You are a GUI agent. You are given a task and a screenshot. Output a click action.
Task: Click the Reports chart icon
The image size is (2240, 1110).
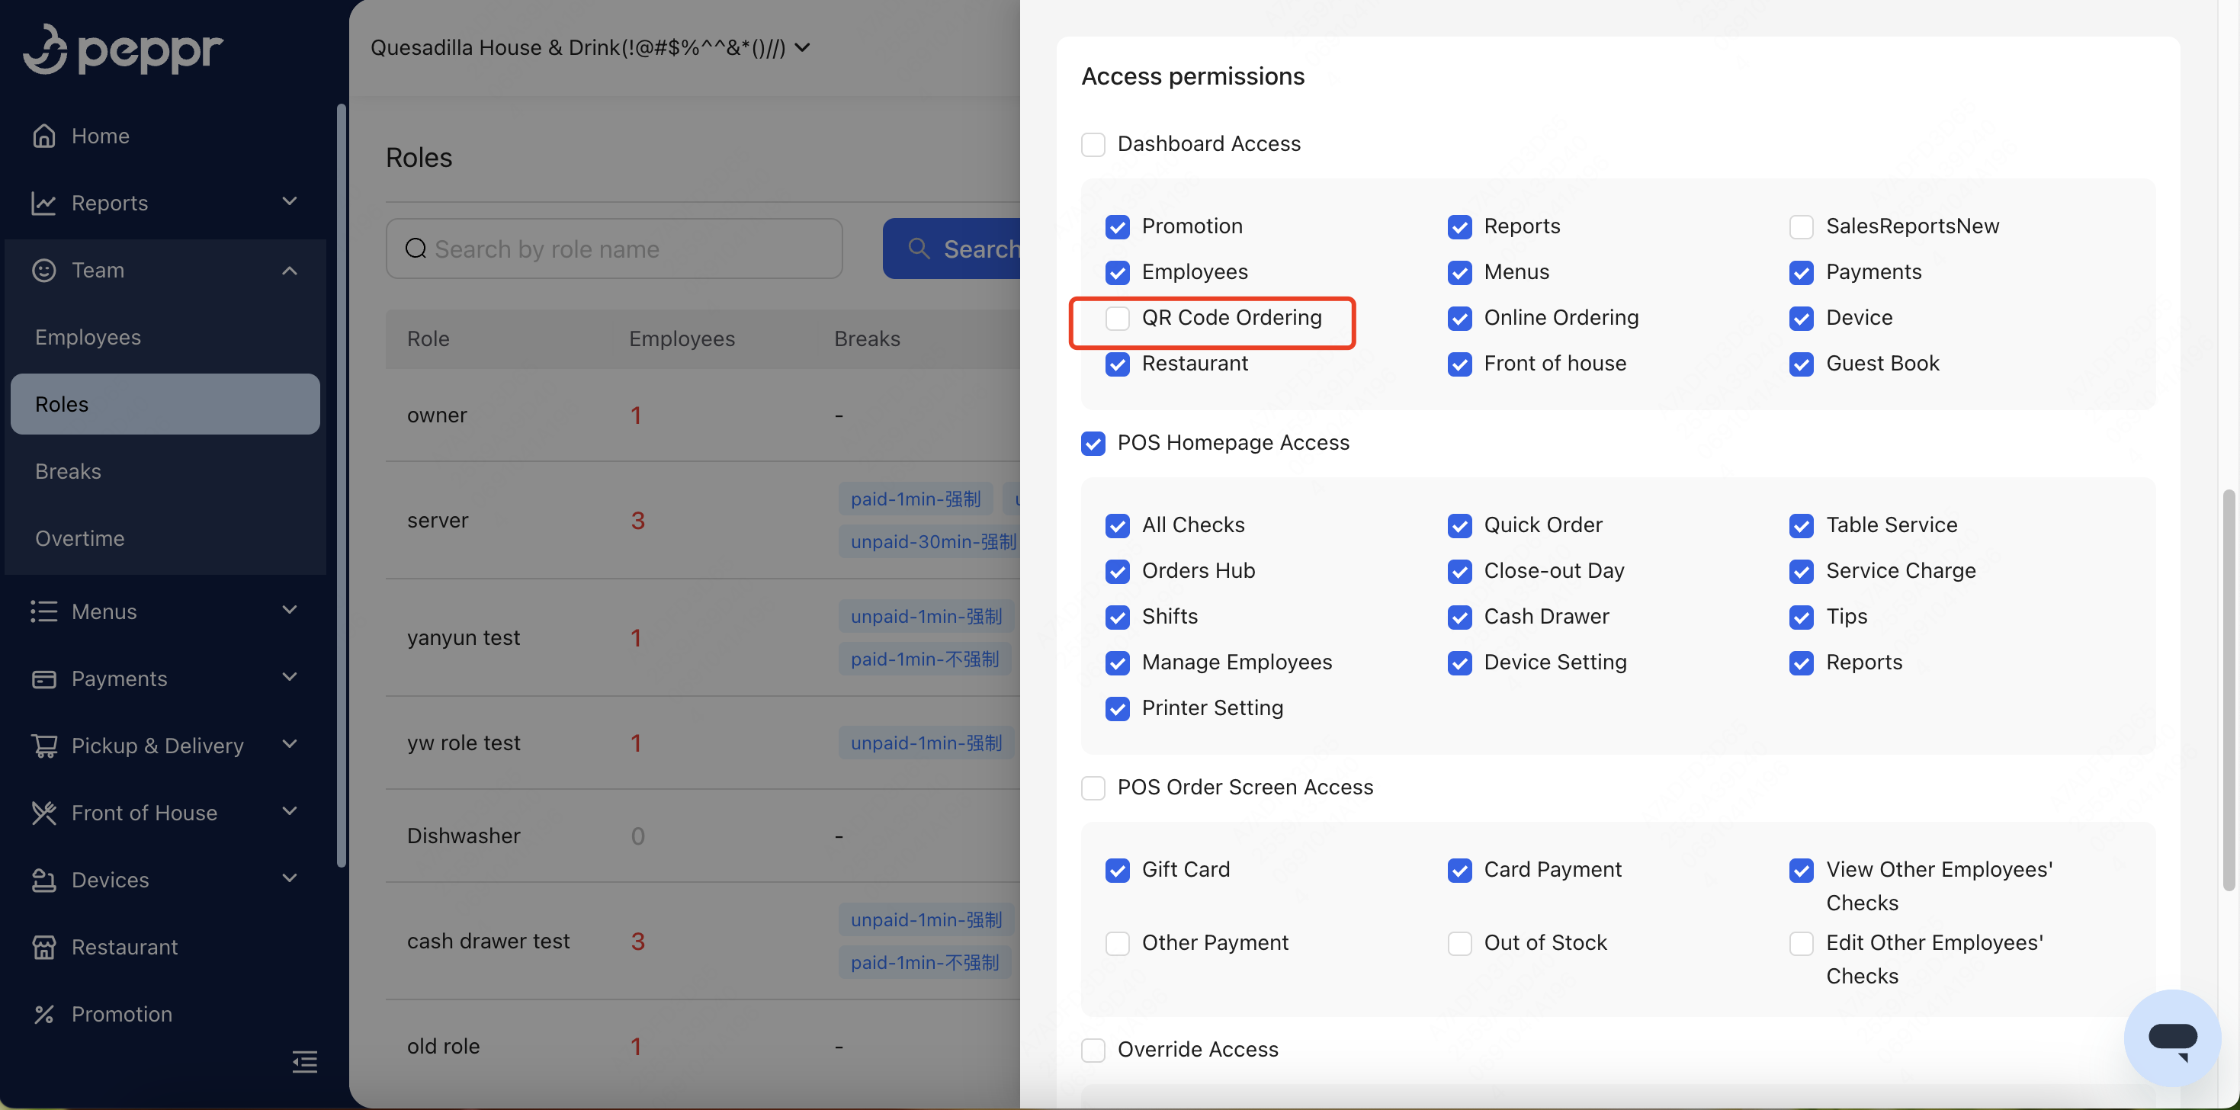pos(43,203)
